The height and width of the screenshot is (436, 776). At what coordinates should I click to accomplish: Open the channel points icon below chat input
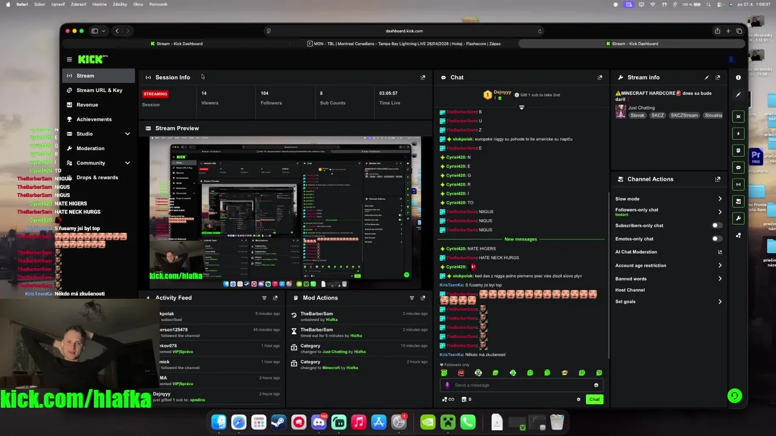(x=448, y=399)
